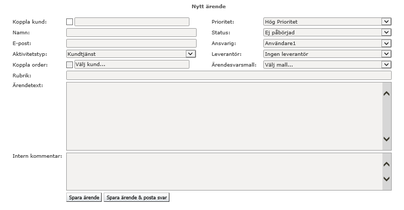Open the Ansvarig dropdown

[x=327, y=43]
